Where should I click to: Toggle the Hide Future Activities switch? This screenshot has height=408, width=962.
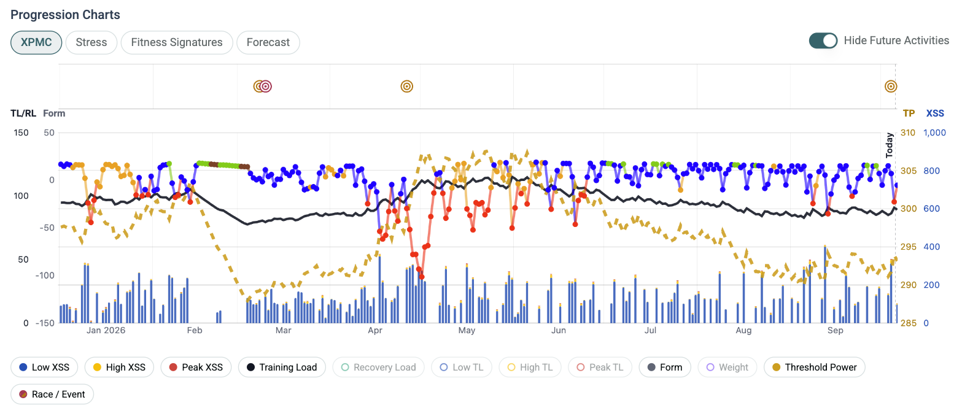pos(823,40)
